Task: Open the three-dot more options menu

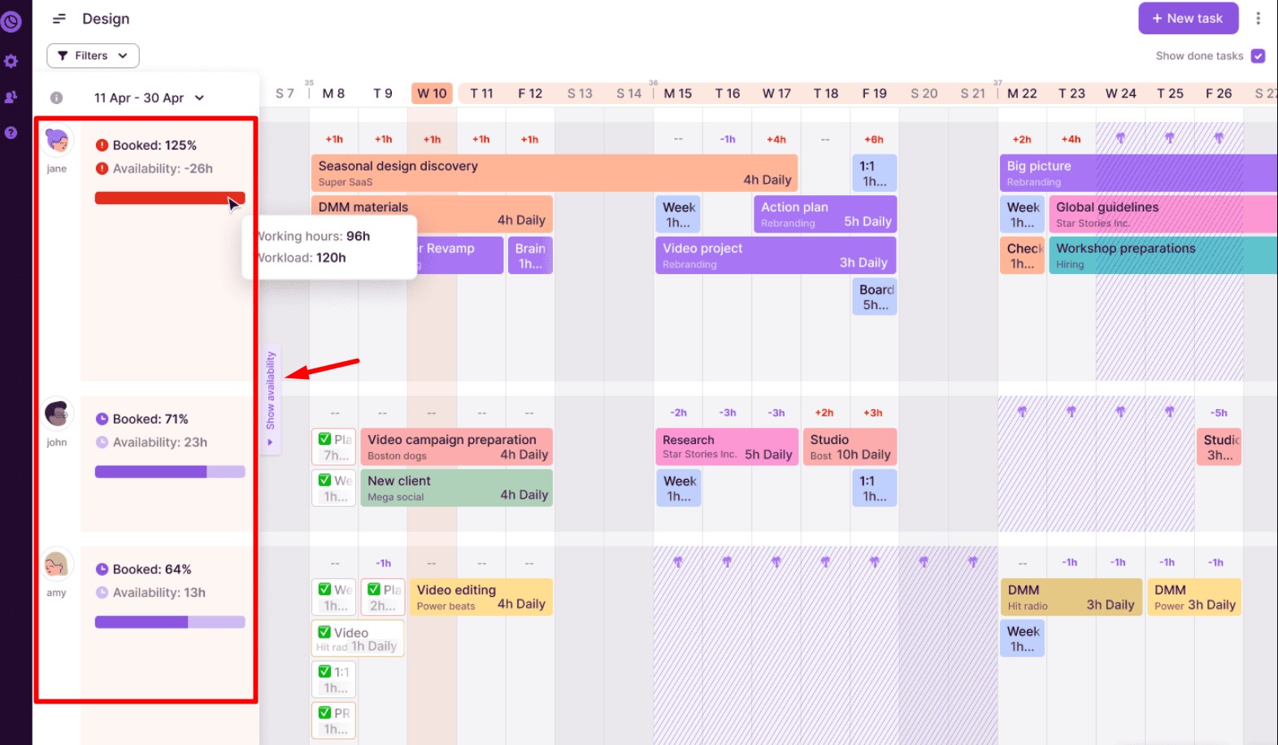Action: [1258, 19]
